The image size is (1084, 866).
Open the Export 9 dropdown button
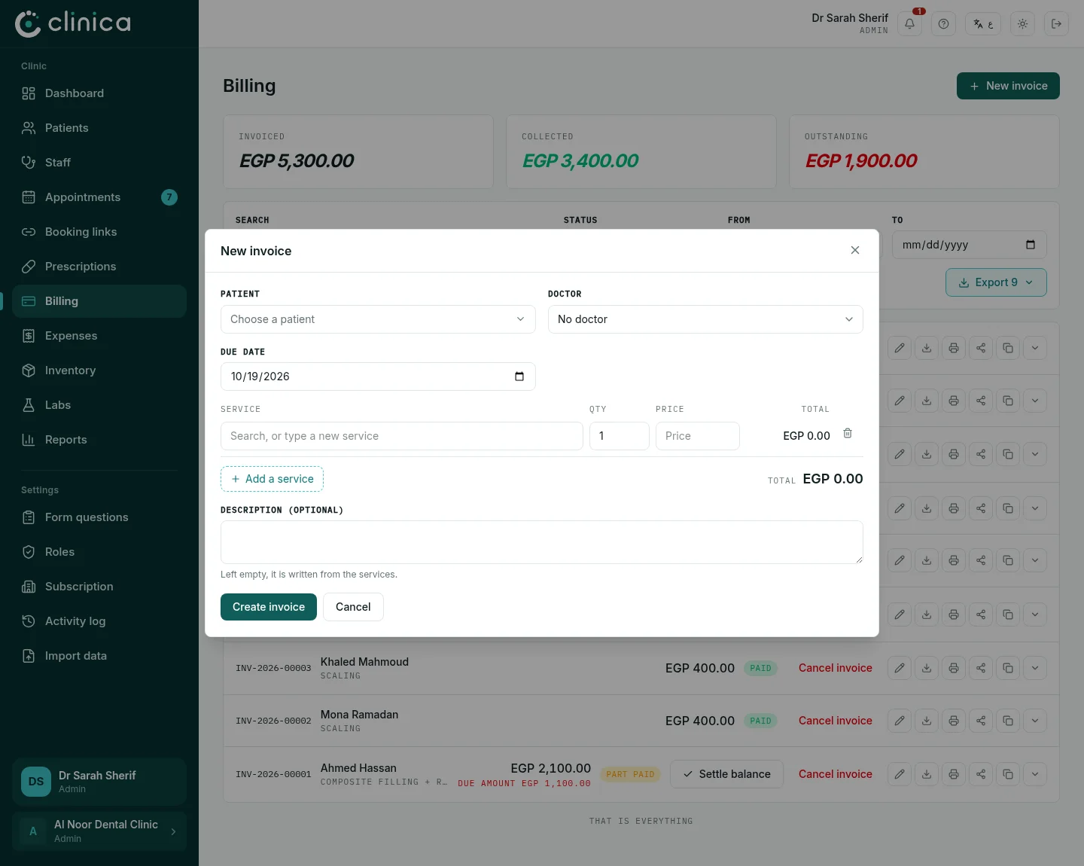(996, 282)
